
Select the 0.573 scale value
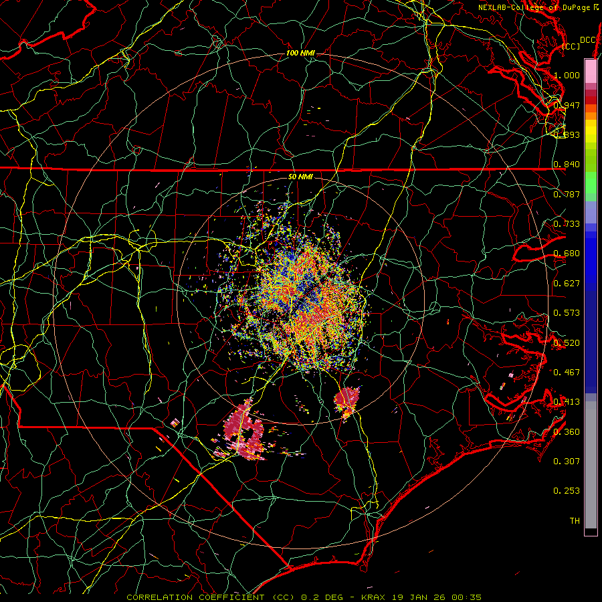567,313
